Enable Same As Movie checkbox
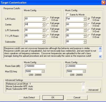This screenshot has height=102, width=106. point(68,15)
